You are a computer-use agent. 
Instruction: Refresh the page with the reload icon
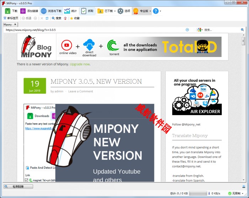47,18
